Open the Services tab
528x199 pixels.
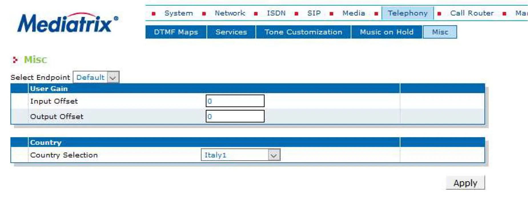tap(231, 32)
